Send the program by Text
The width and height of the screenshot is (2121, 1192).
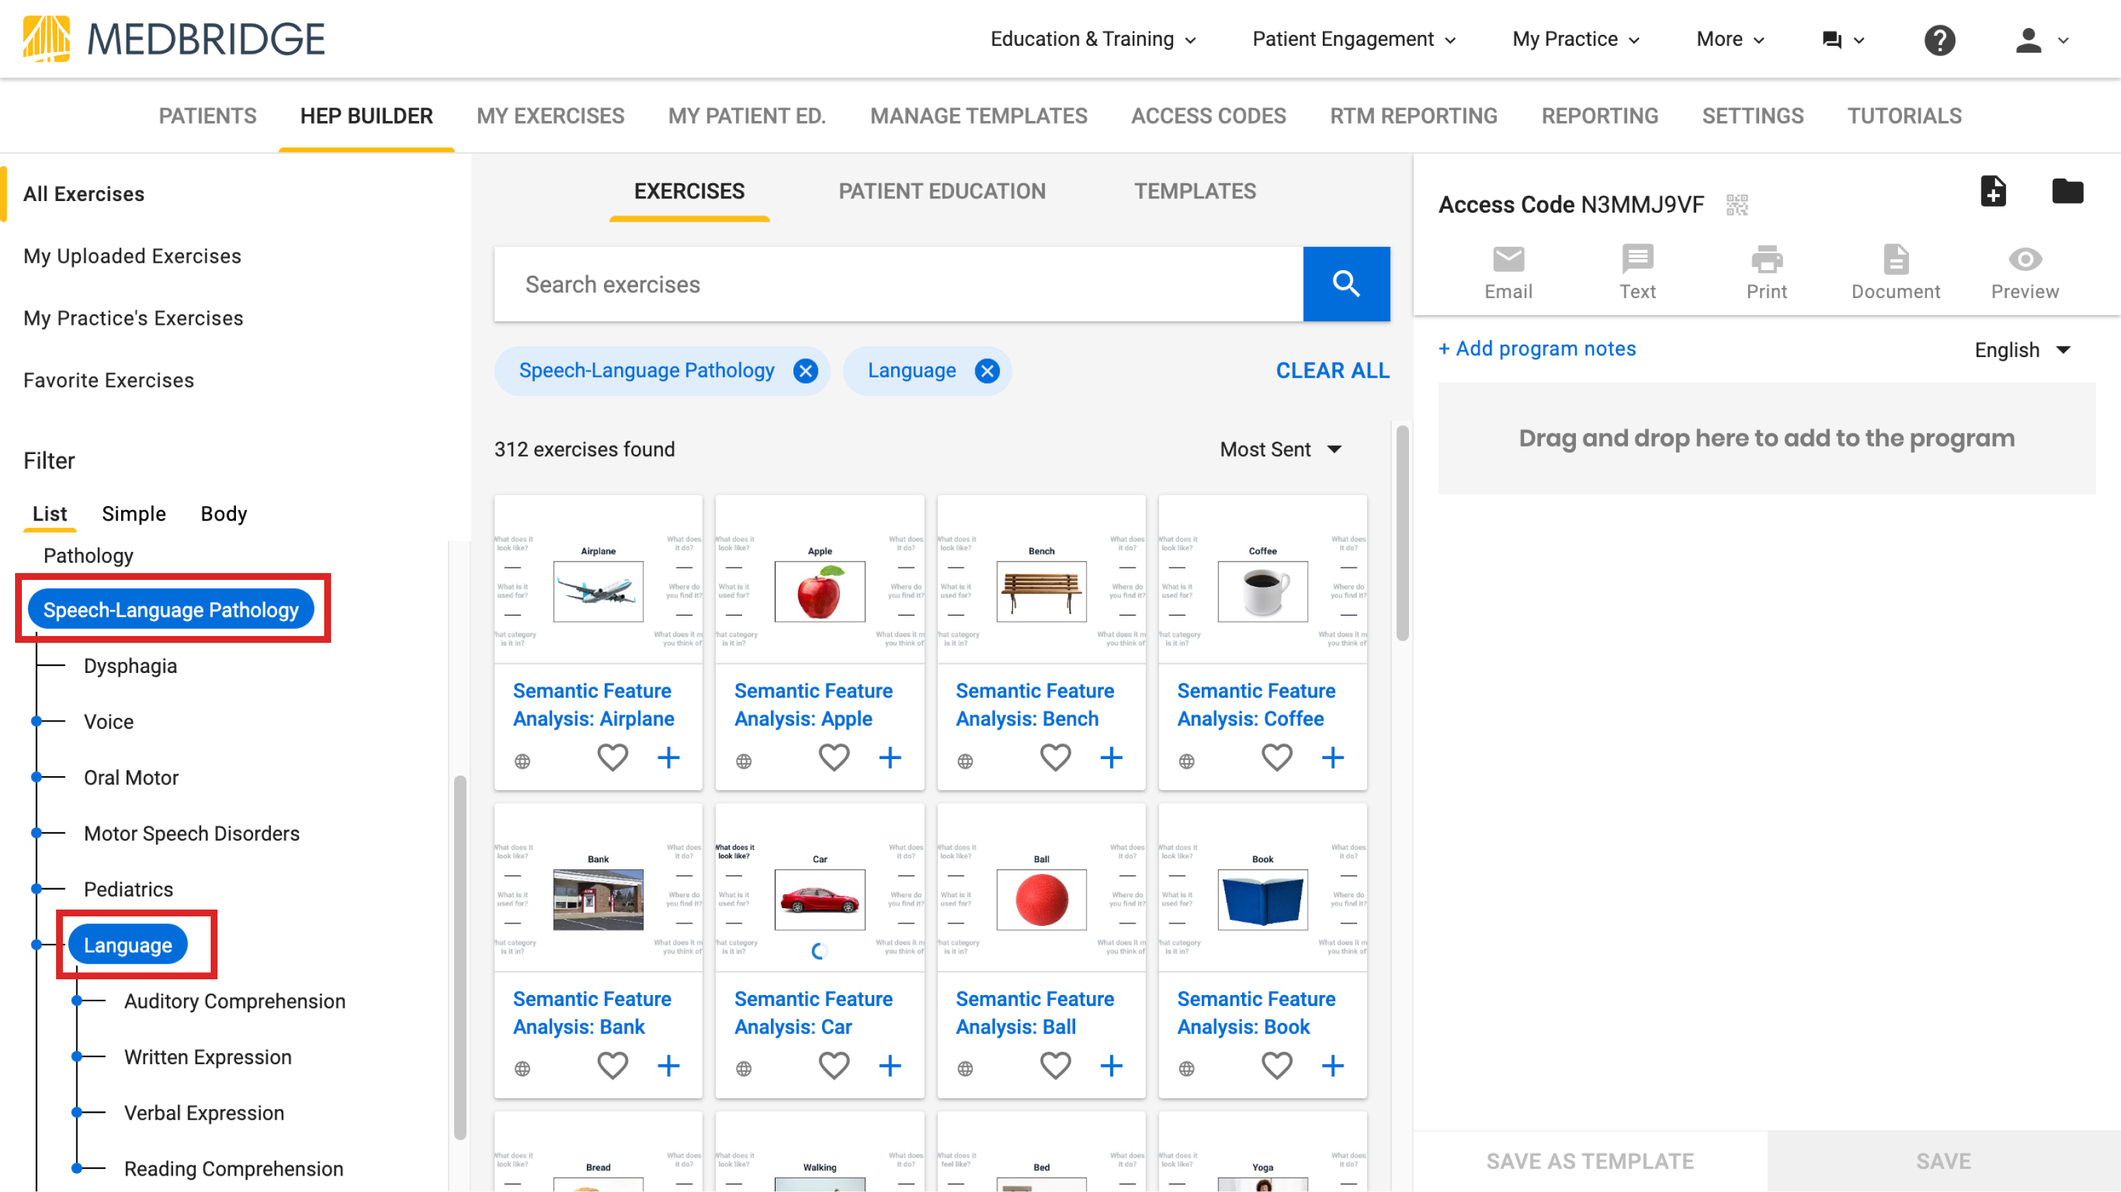[1637, 272]
